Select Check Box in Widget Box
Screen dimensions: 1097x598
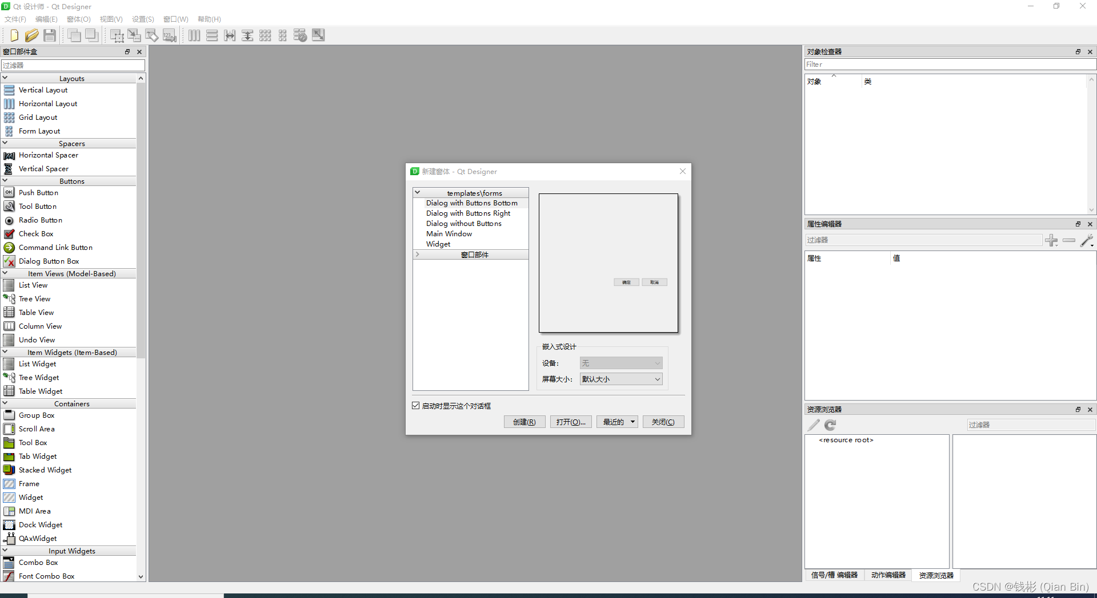click(36, 234)
